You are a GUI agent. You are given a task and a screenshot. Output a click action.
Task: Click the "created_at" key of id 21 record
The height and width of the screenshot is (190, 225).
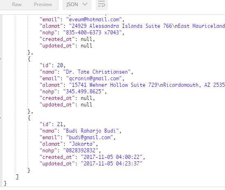coord(57,157)
